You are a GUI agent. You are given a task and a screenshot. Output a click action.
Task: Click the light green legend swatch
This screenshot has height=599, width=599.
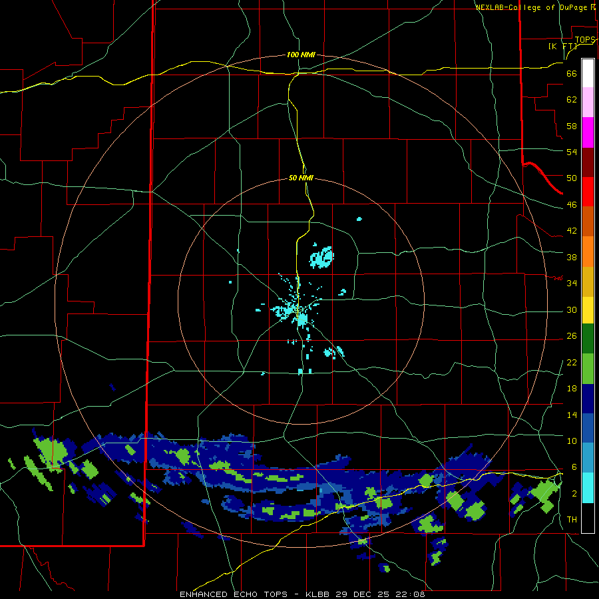click(x=588, y=369)
